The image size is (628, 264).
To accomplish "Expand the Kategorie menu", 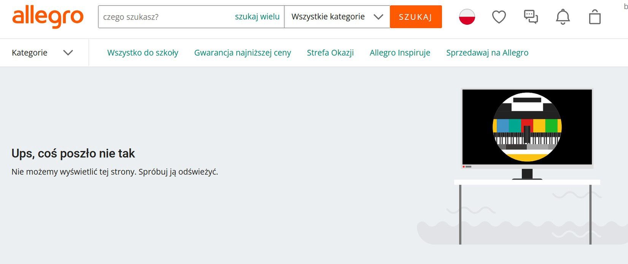I will click(x=42, y=52).
